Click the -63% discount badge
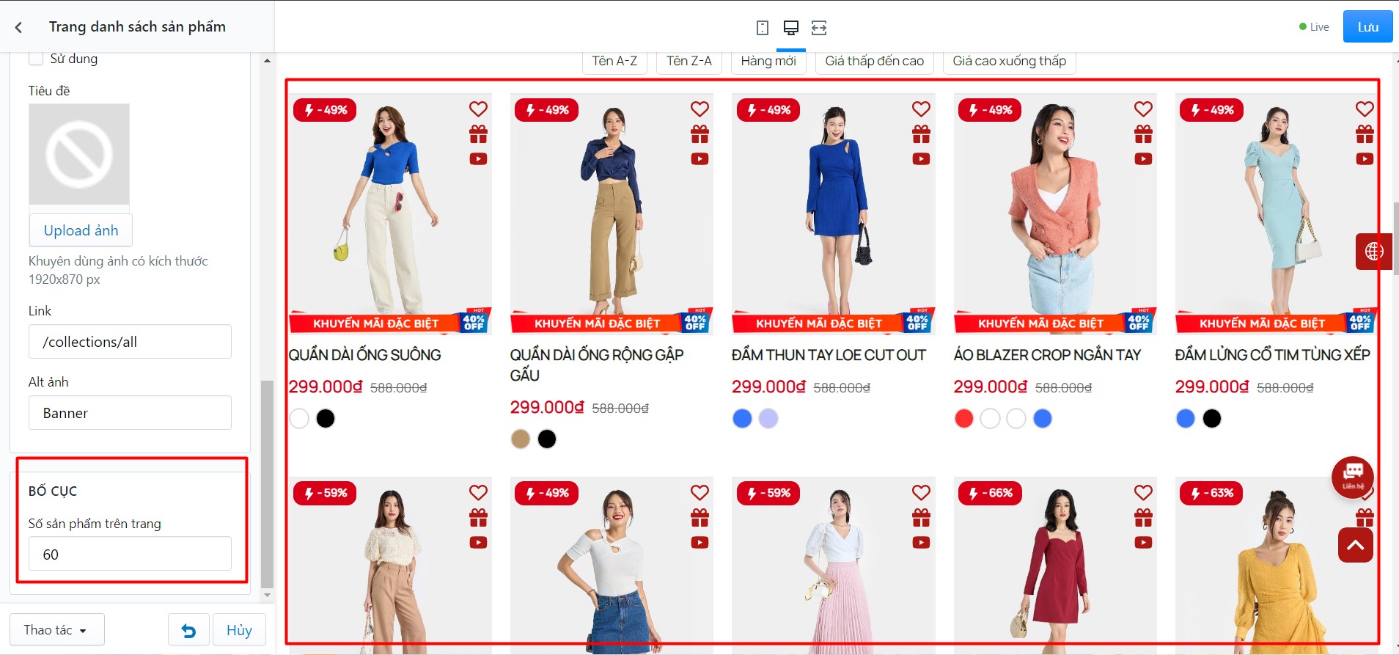Viewport: 1399px width, 655px height. 1211,493
